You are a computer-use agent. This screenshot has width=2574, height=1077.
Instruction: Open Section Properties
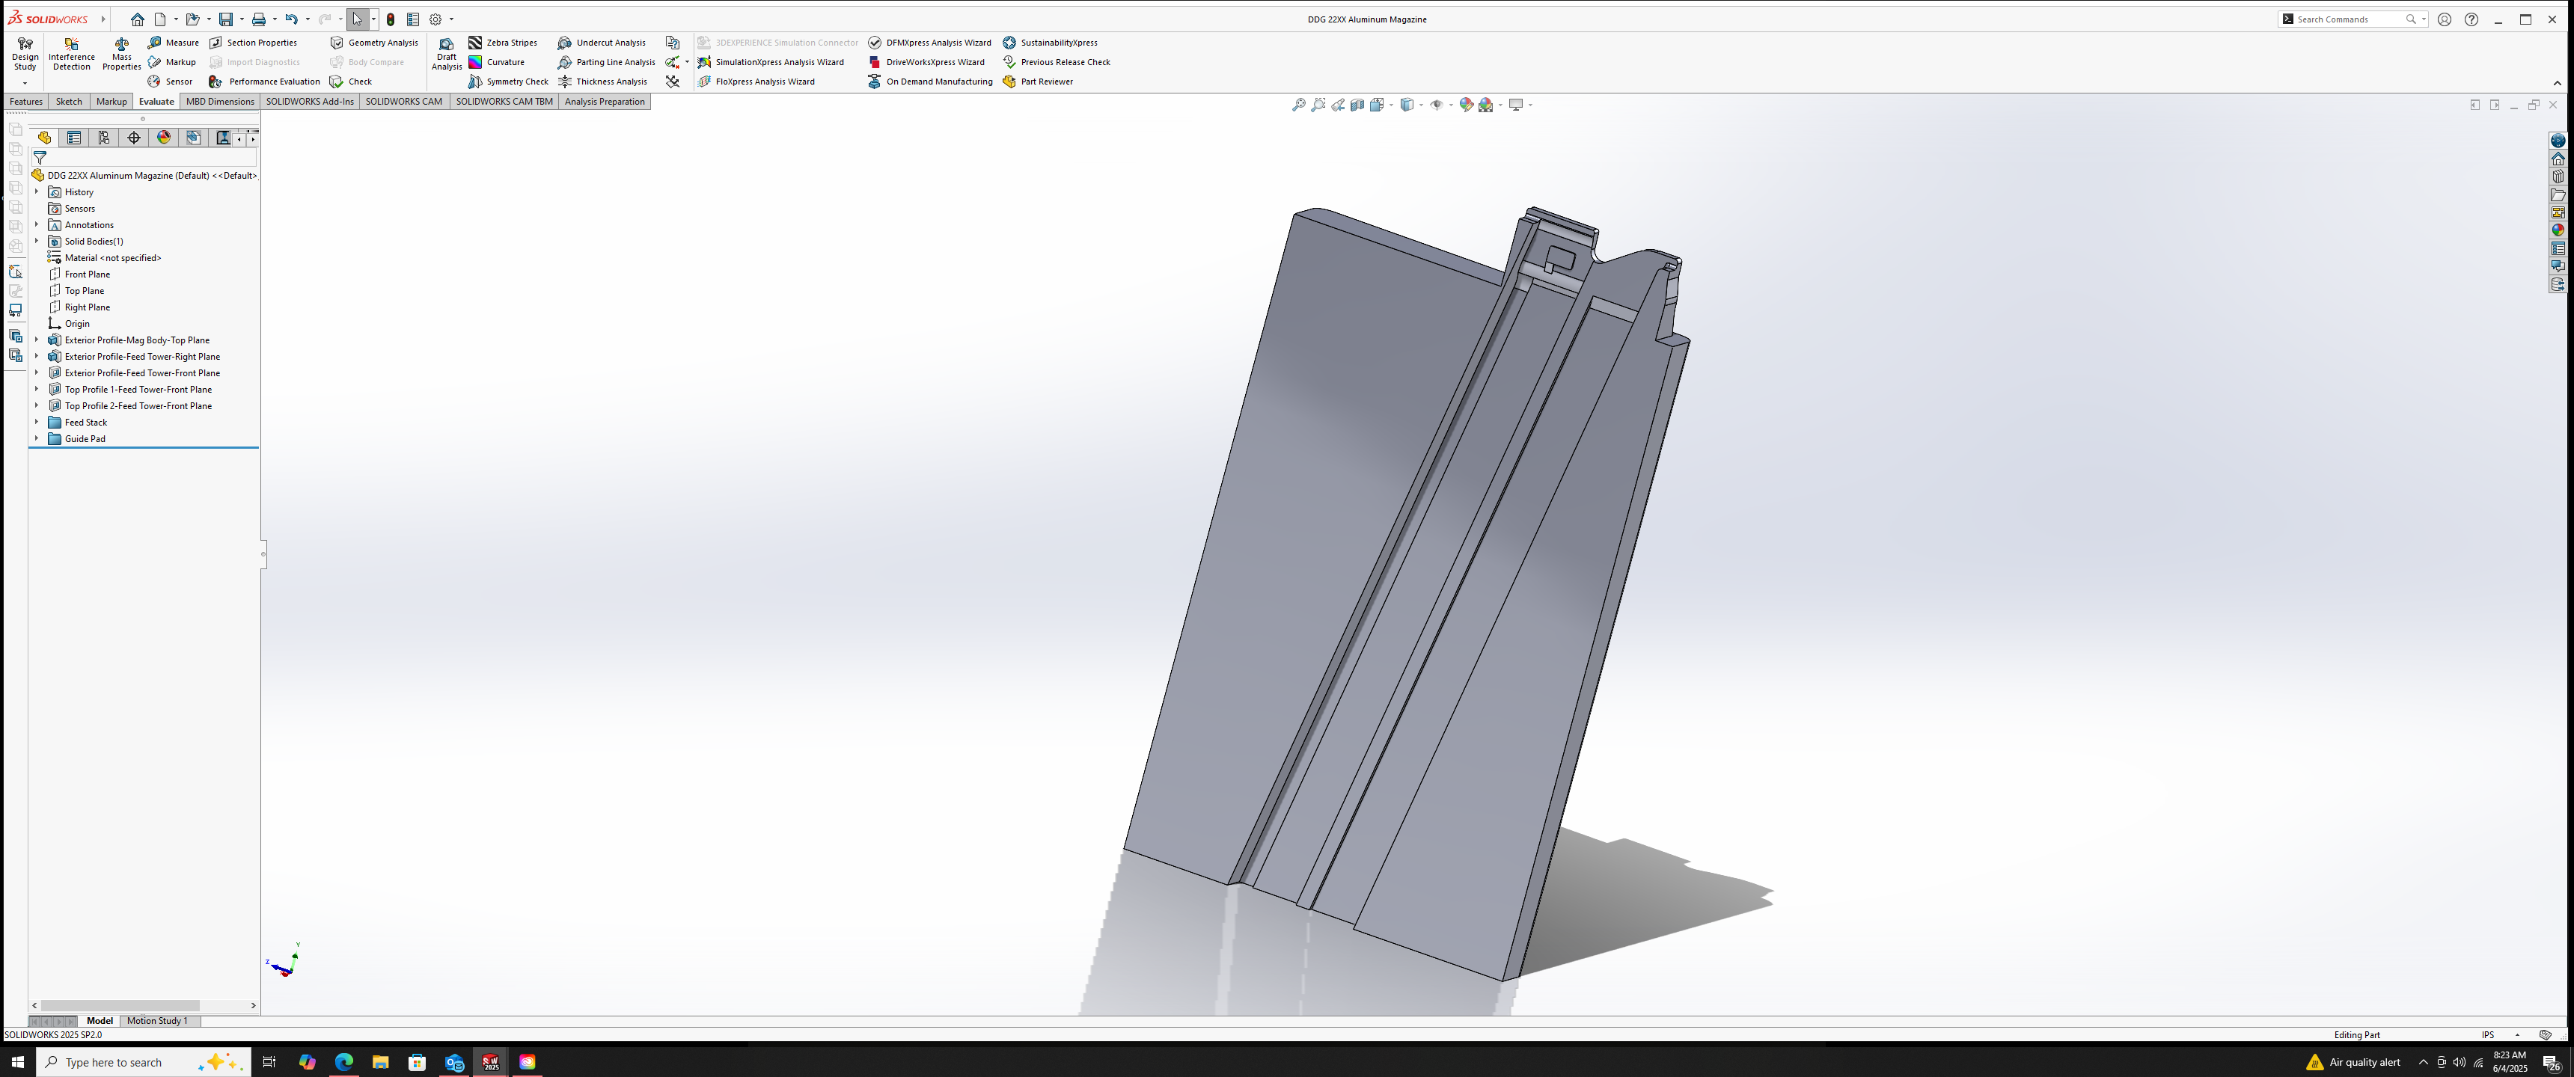(253, 43)
